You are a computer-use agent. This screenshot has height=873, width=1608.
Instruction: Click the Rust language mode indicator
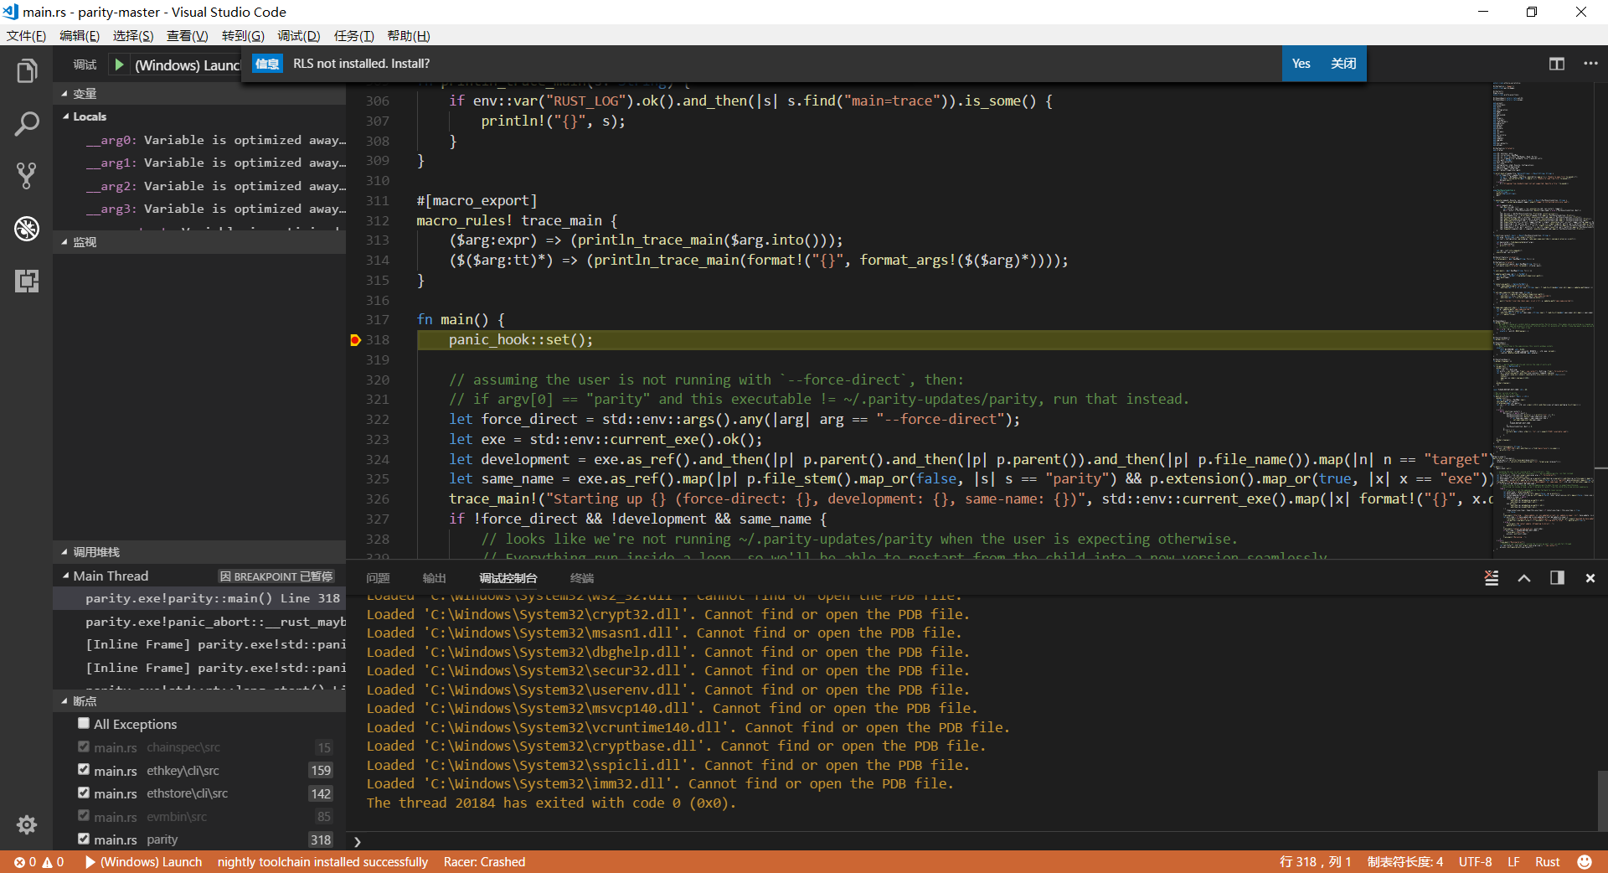(1547, 862)
